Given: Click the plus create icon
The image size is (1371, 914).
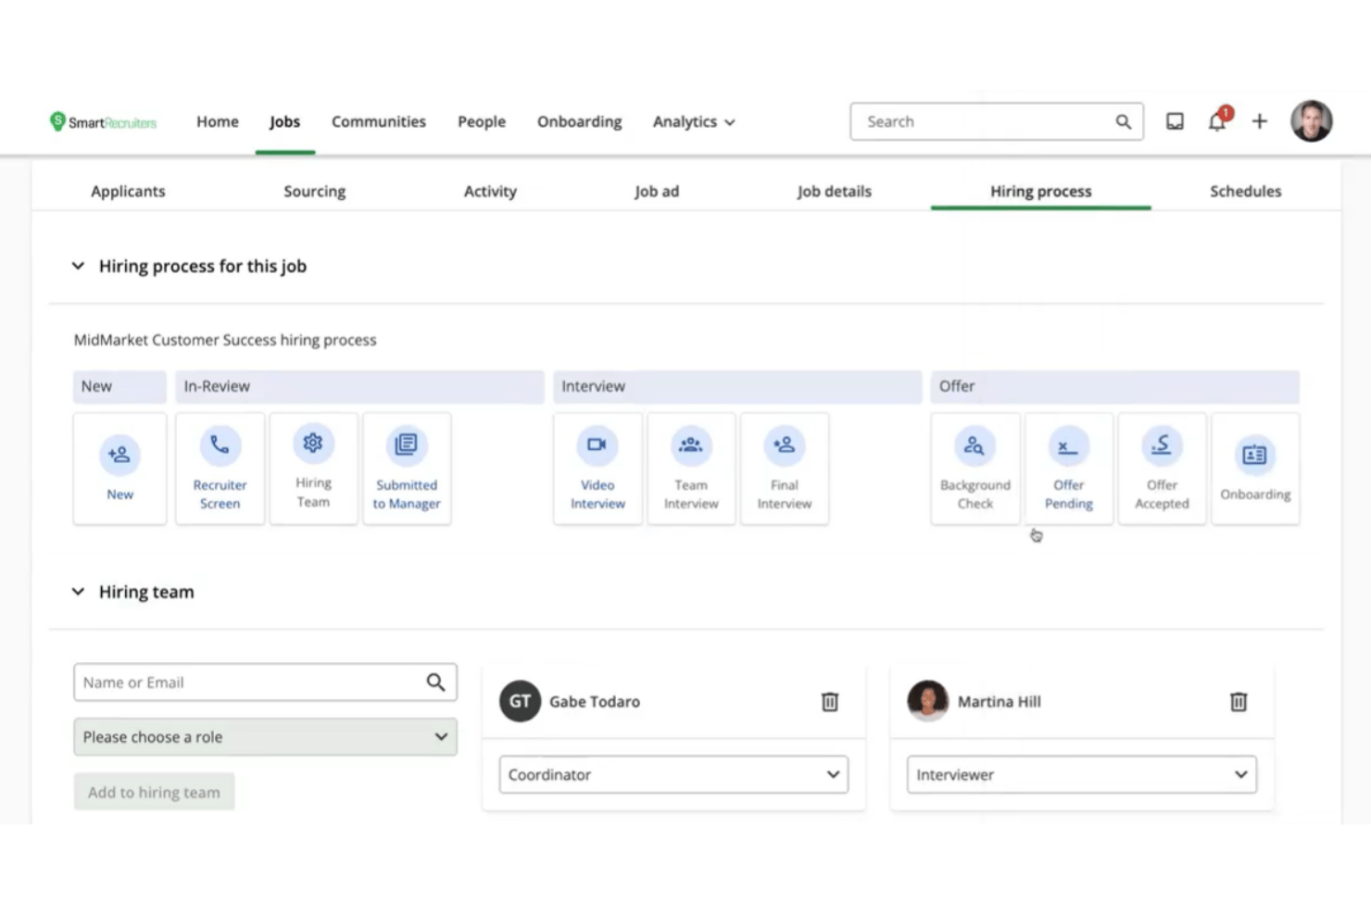Looking at the screenshot, I should (1260, 121).
